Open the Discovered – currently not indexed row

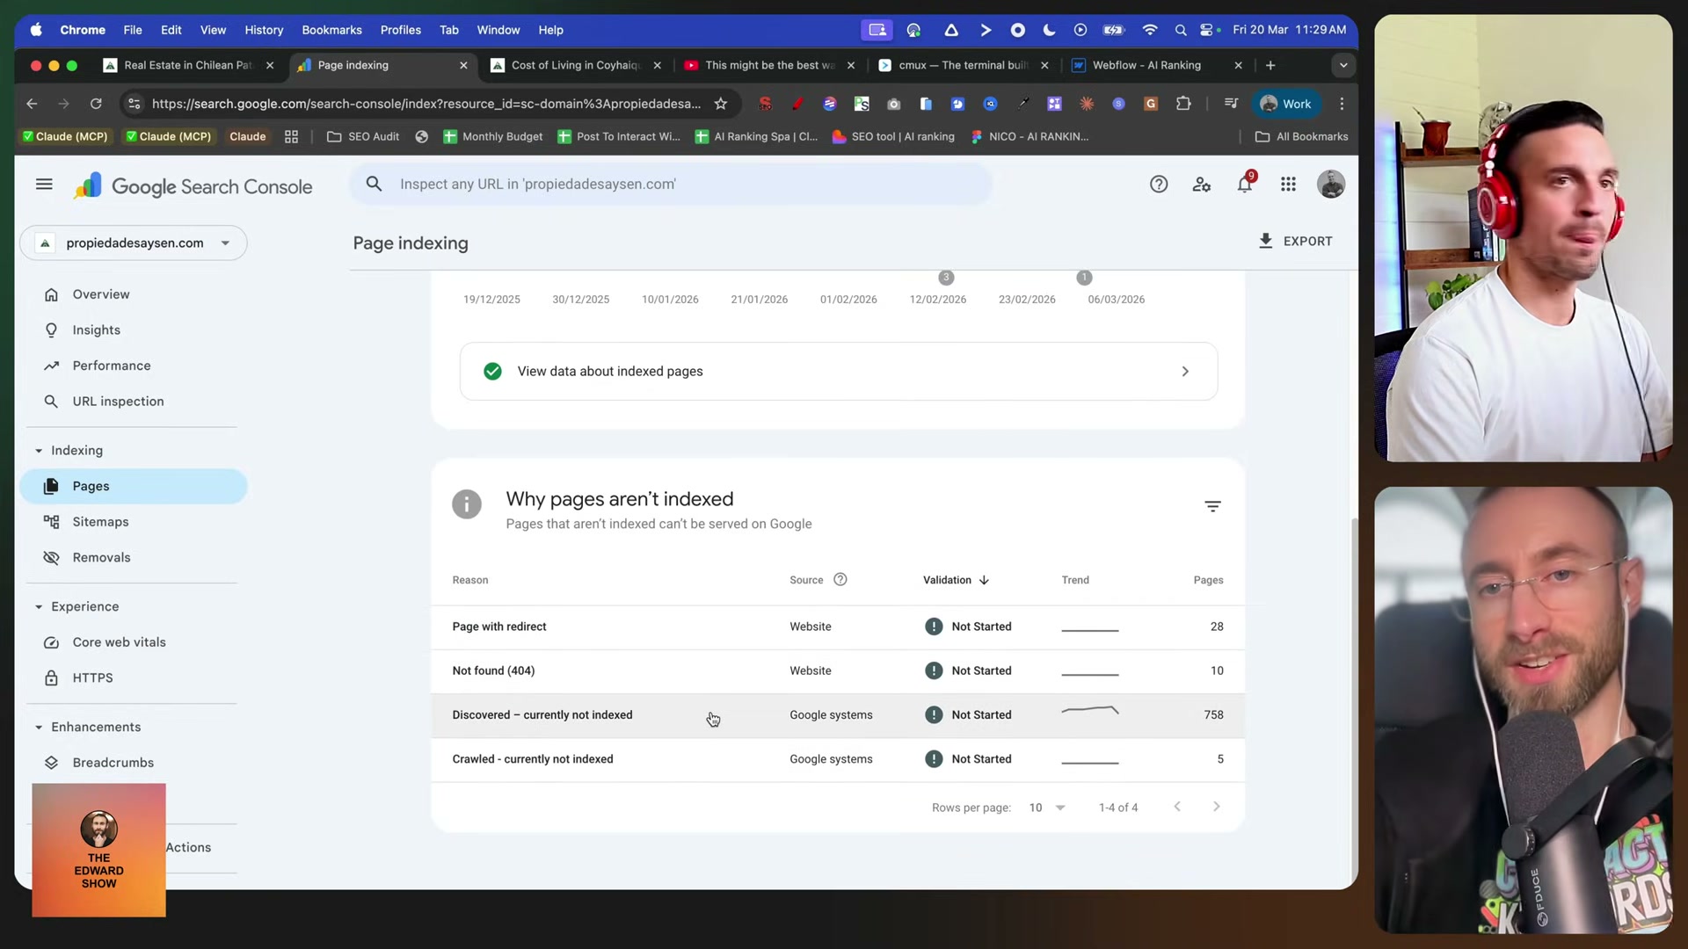tap(542, 715)
